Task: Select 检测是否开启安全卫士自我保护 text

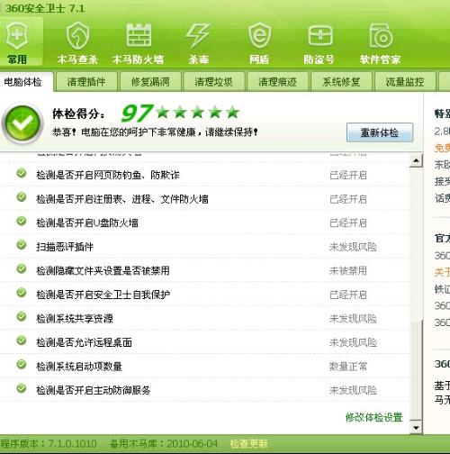Action: coord(103,295)
